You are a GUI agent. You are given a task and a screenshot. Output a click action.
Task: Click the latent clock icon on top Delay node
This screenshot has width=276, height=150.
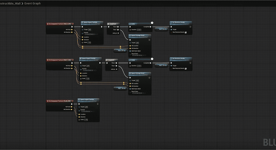pos(152,23)
